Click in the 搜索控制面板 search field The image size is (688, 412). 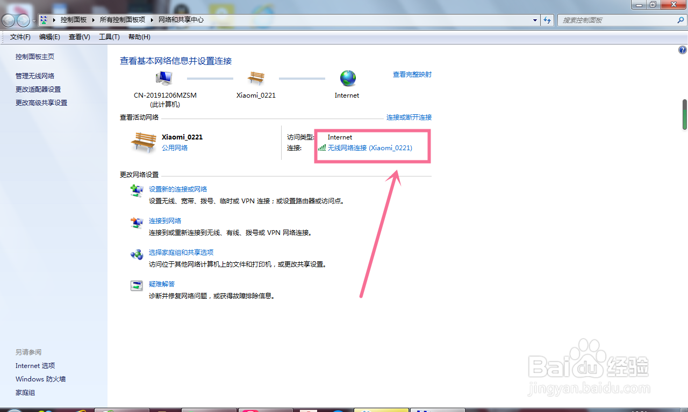pyautogui.click(x=618, y=20)
